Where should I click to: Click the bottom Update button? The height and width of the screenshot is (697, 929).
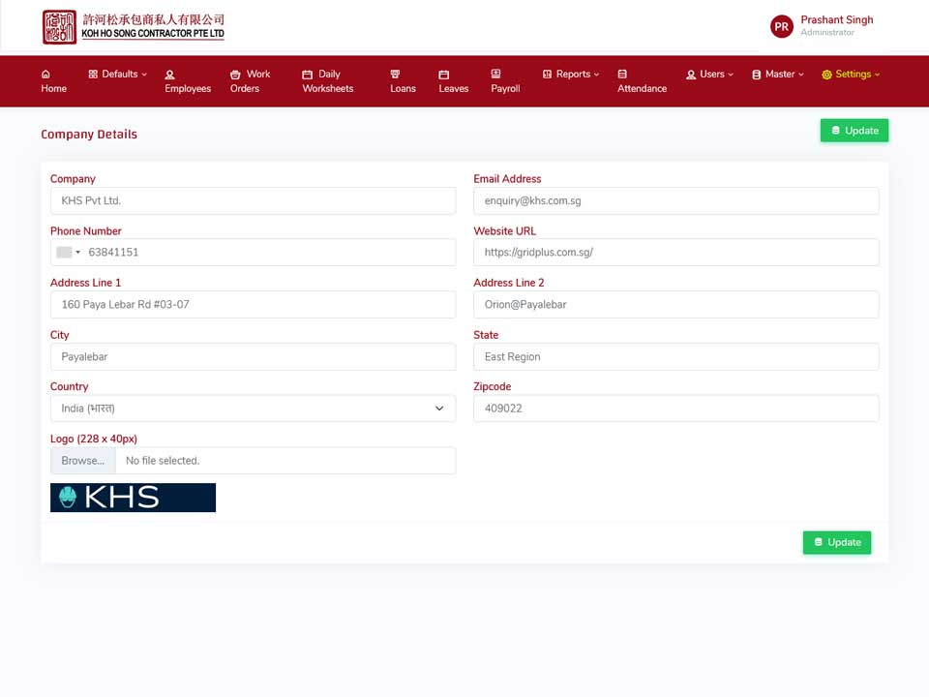tap(836, 542)
